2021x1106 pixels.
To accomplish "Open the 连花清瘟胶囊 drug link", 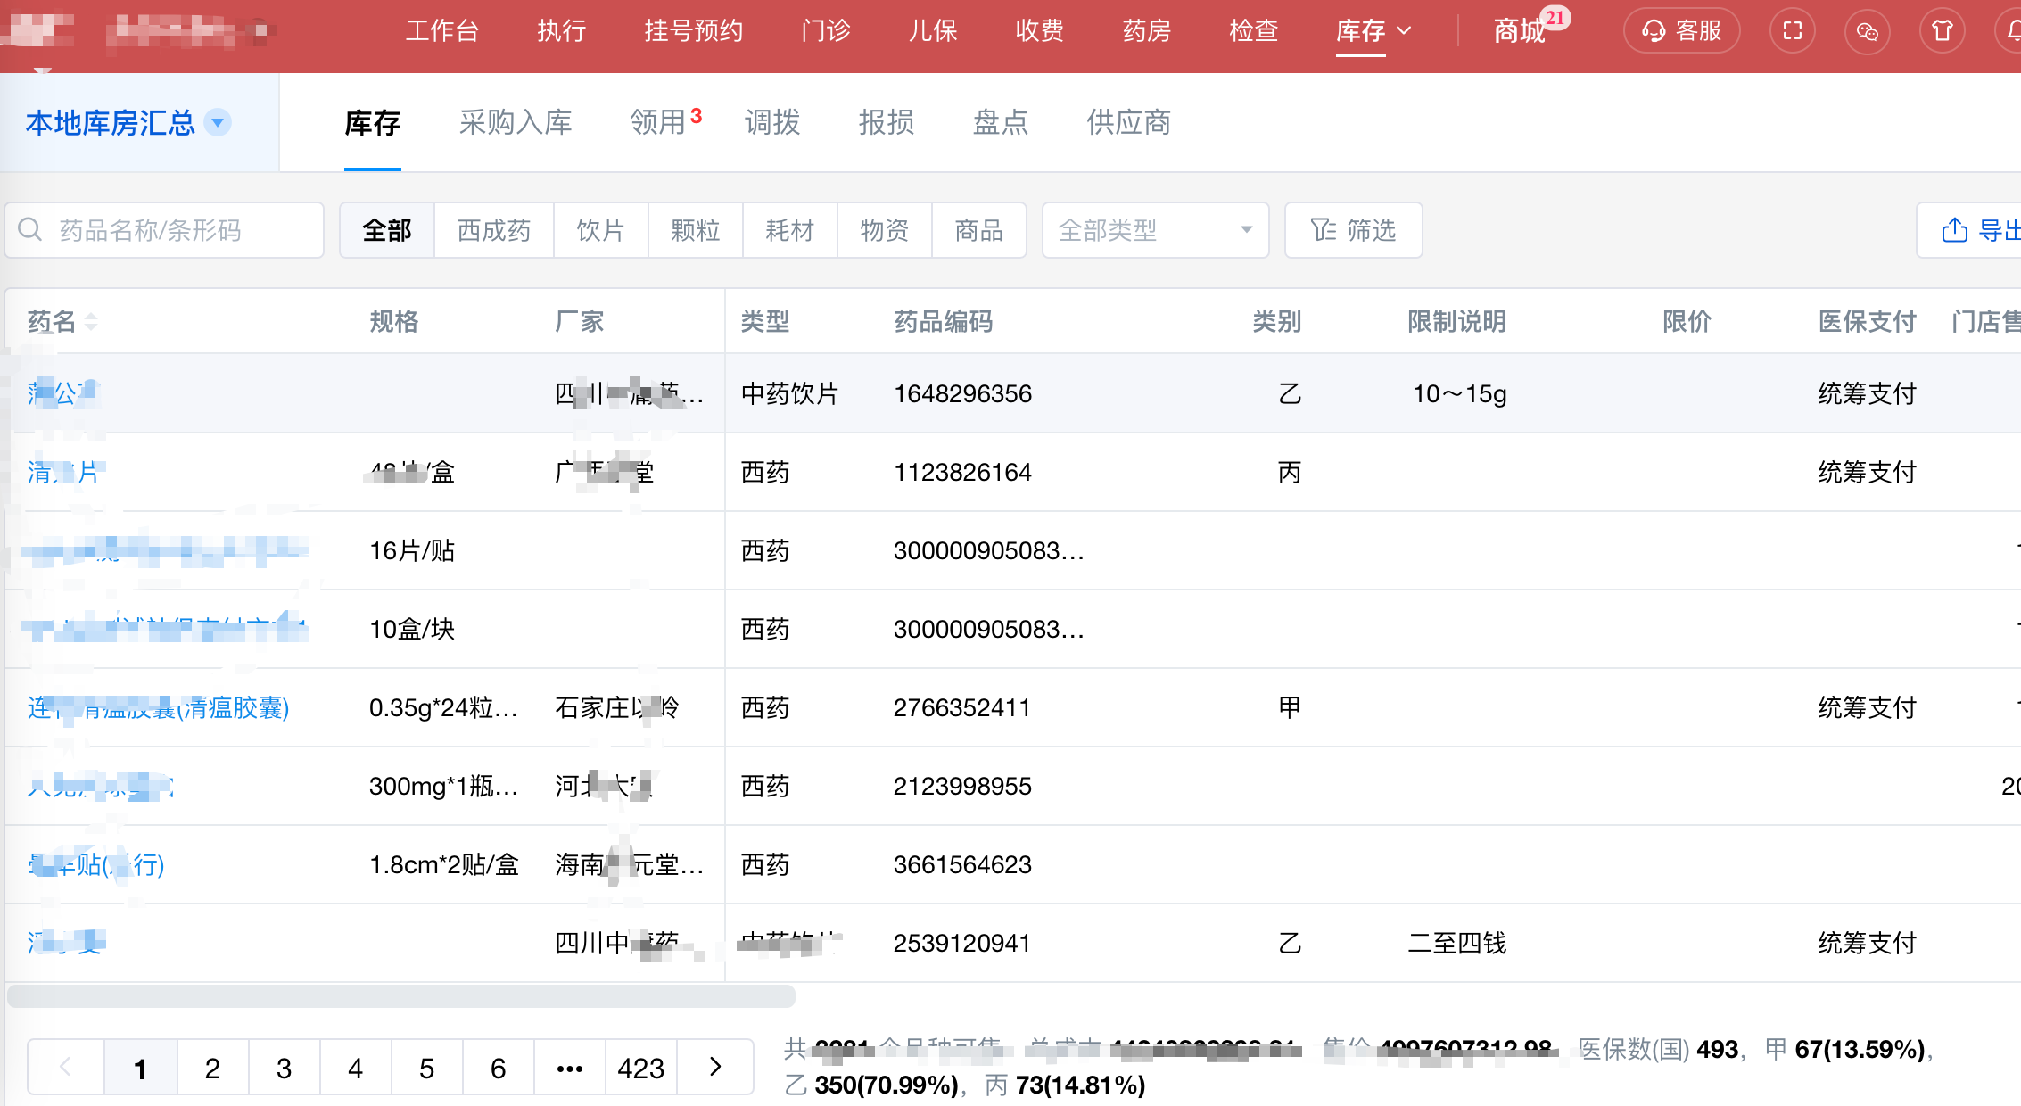I will click(159, 707).
